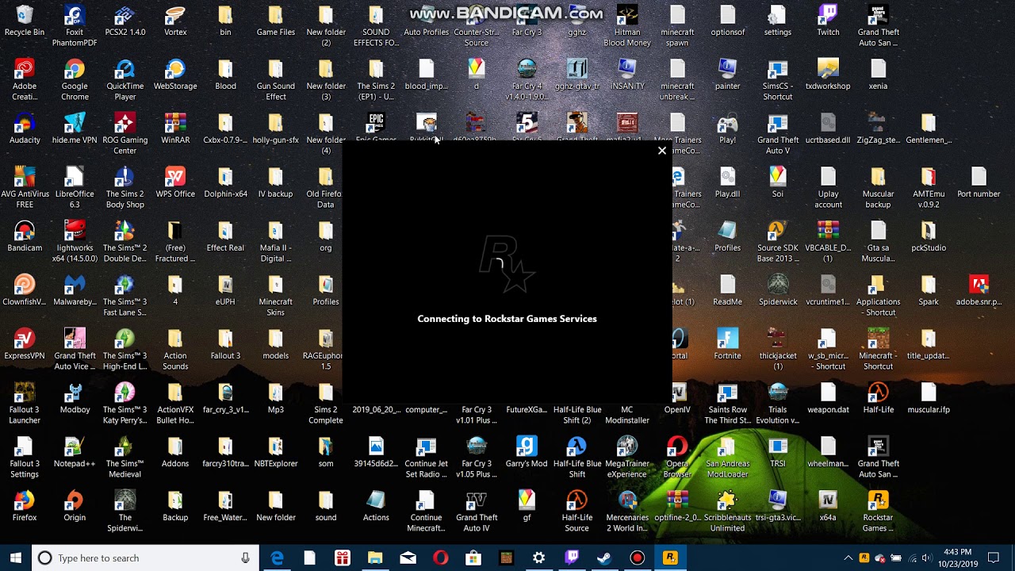1015x571 pixels.
Task: Launch WinRAR desktop icon
Action: (x=175, y=129)
